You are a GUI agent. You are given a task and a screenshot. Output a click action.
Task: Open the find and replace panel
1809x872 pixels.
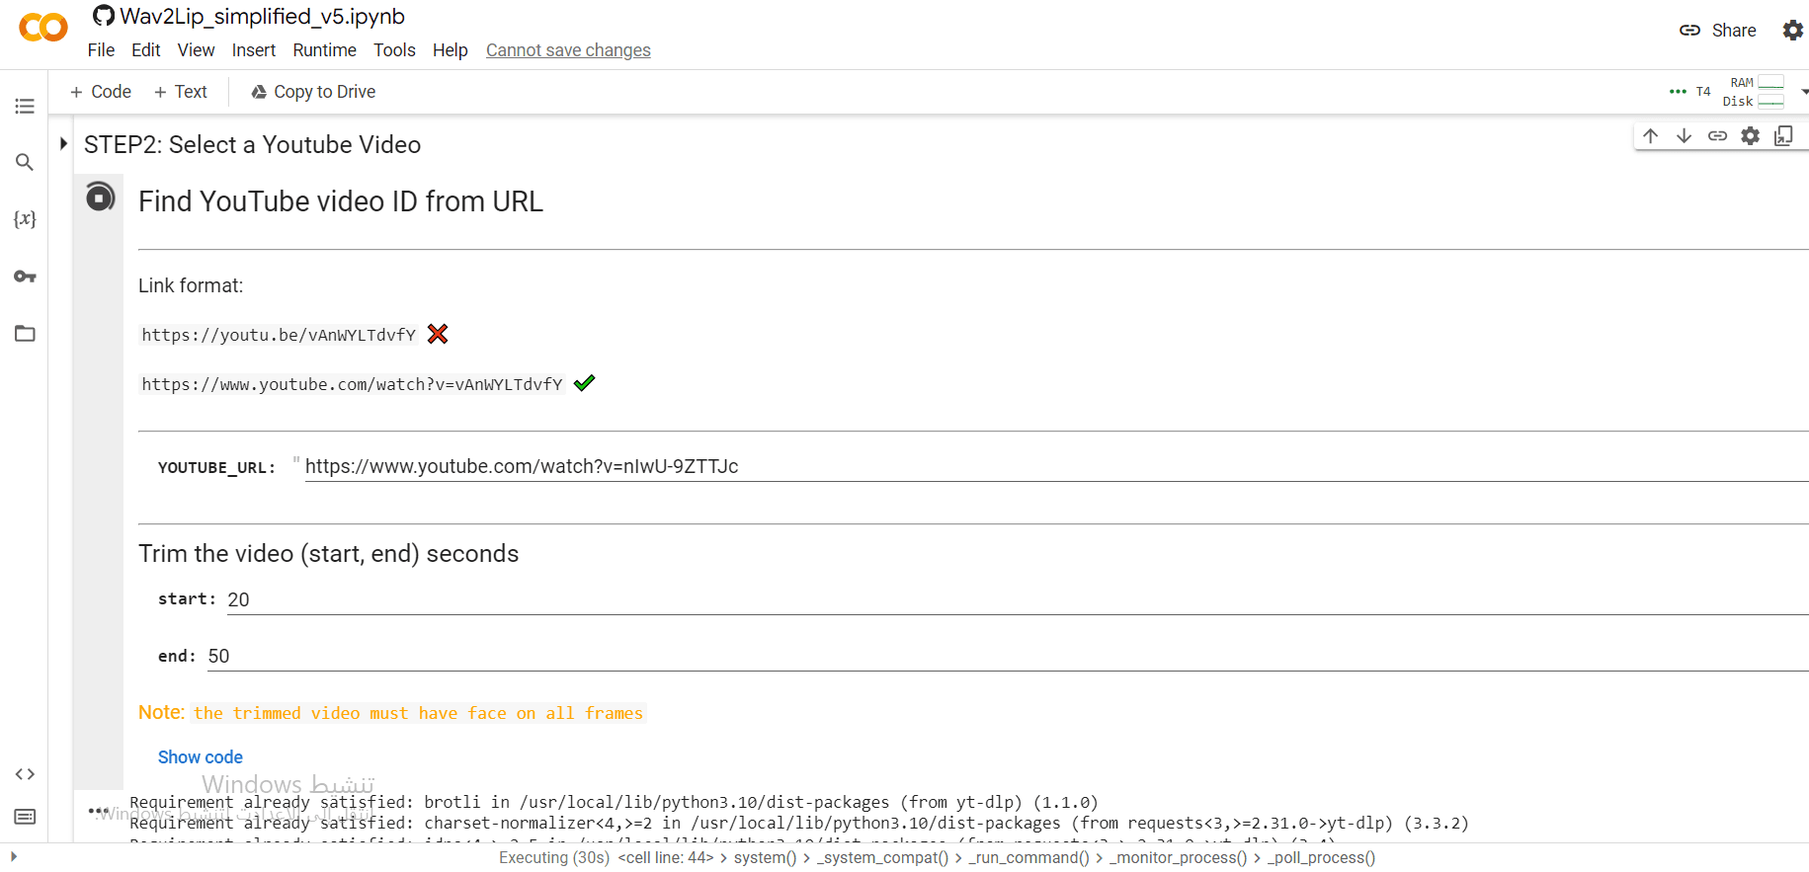(25, 162)
